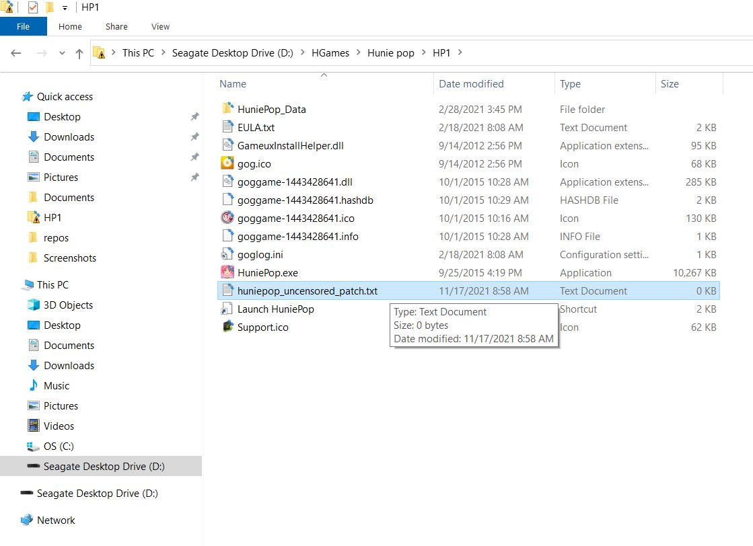Open OS (C:) drive in sidebar
Screen dimensions: 753x546
59,446
